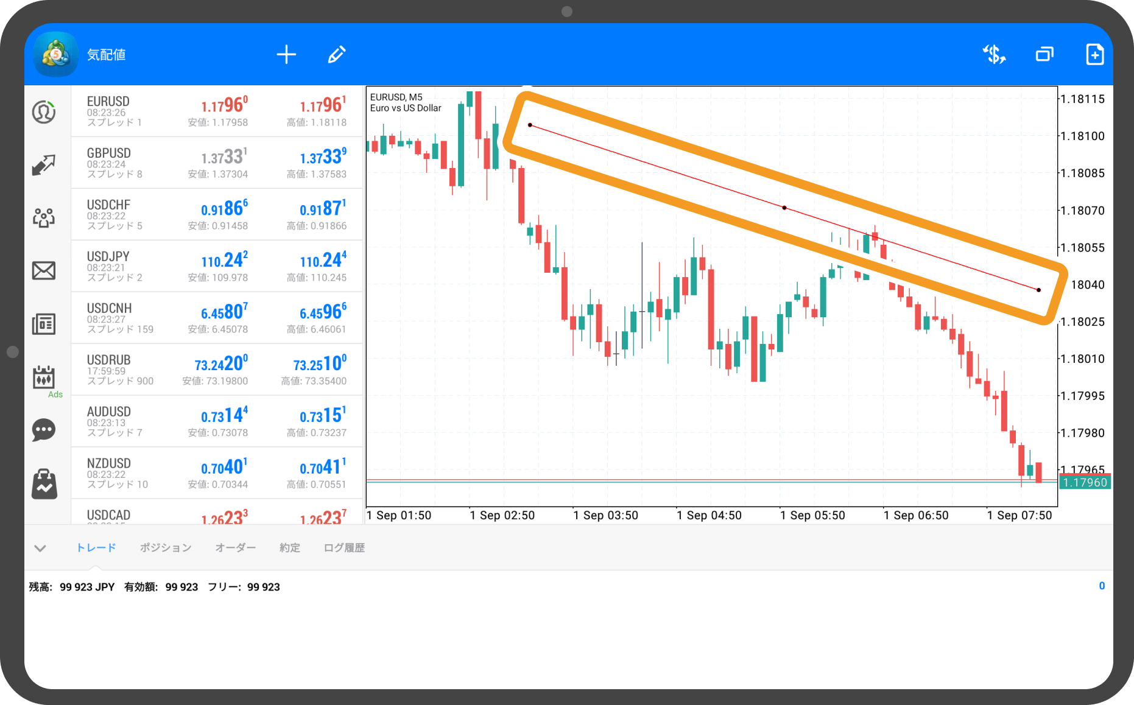Open the mailbox envelope icon
This screenshot has height=705, width=1134.
point(44,270)
